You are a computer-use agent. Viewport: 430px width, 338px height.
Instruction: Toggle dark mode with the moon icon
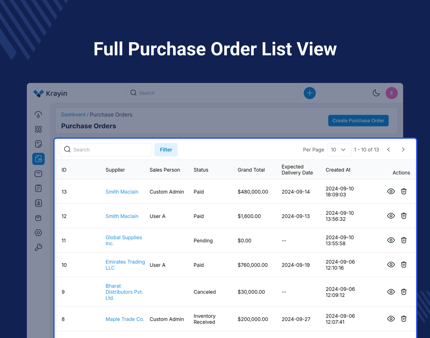click(376, 93)
